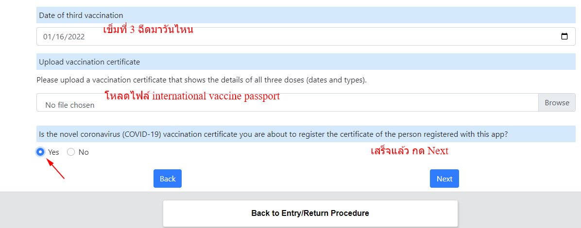Click the red 'กด Next' annotation text
581x228 pixels.
(x=429, y=151)
